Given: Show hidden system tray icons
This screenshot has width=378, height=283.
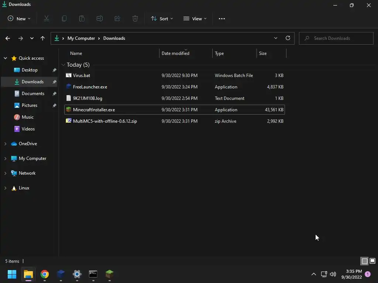Looking at the screenshot, I should point(314,274).
